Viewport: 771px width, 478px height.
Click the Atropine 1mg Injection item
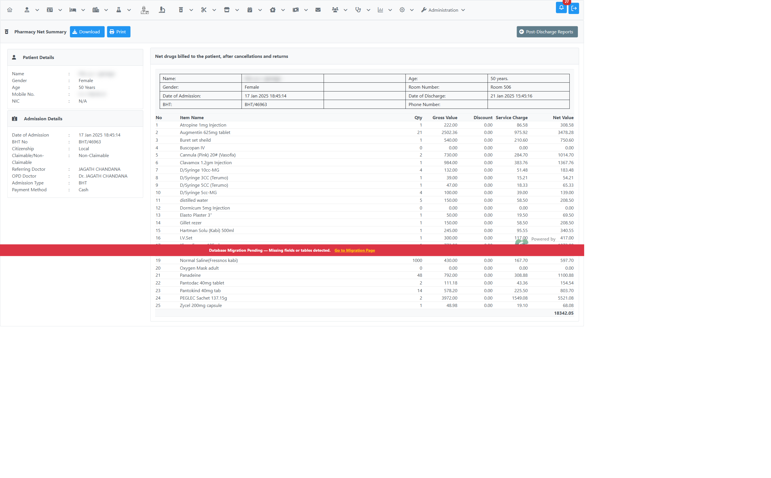coord(203,125)
